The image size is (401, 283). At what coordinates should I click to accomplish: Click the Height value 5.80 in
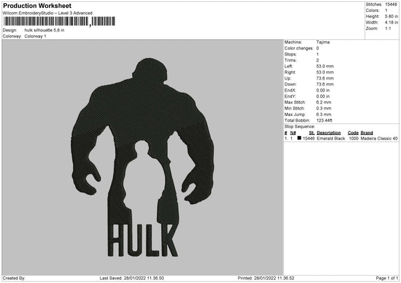tap(391, 16)
